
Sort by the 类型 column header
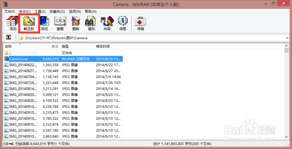coord(77,46)
